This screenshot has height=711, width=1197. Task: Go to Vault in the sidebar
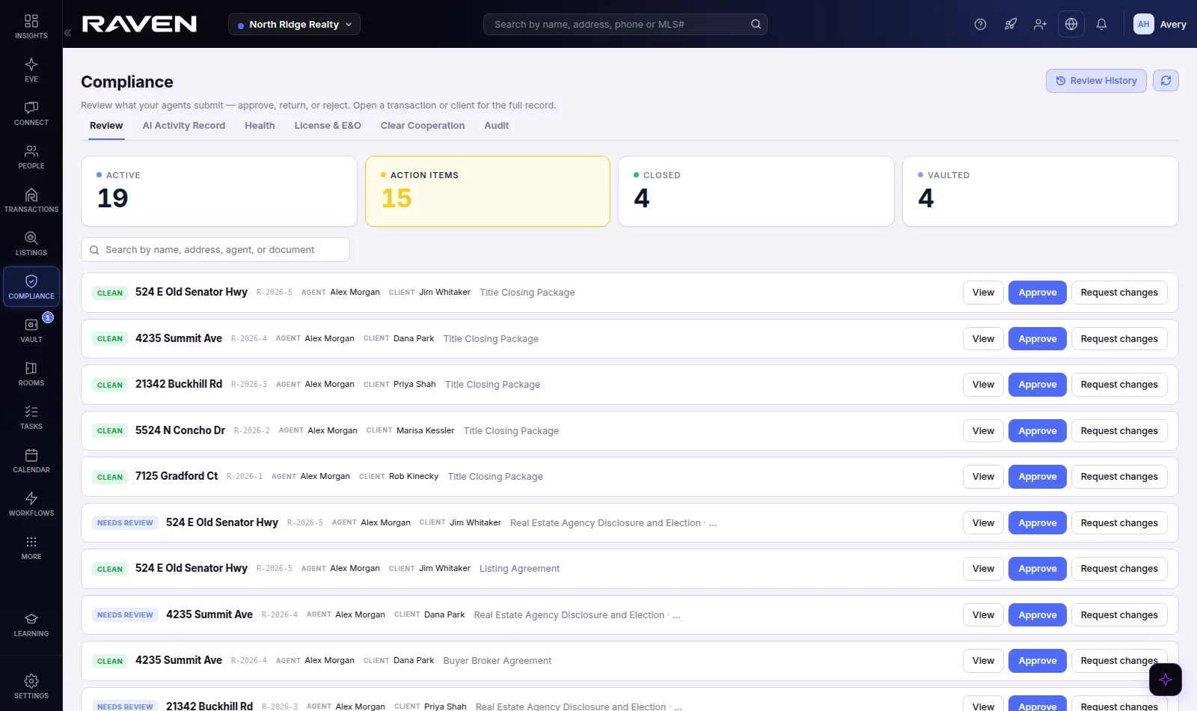31,329
